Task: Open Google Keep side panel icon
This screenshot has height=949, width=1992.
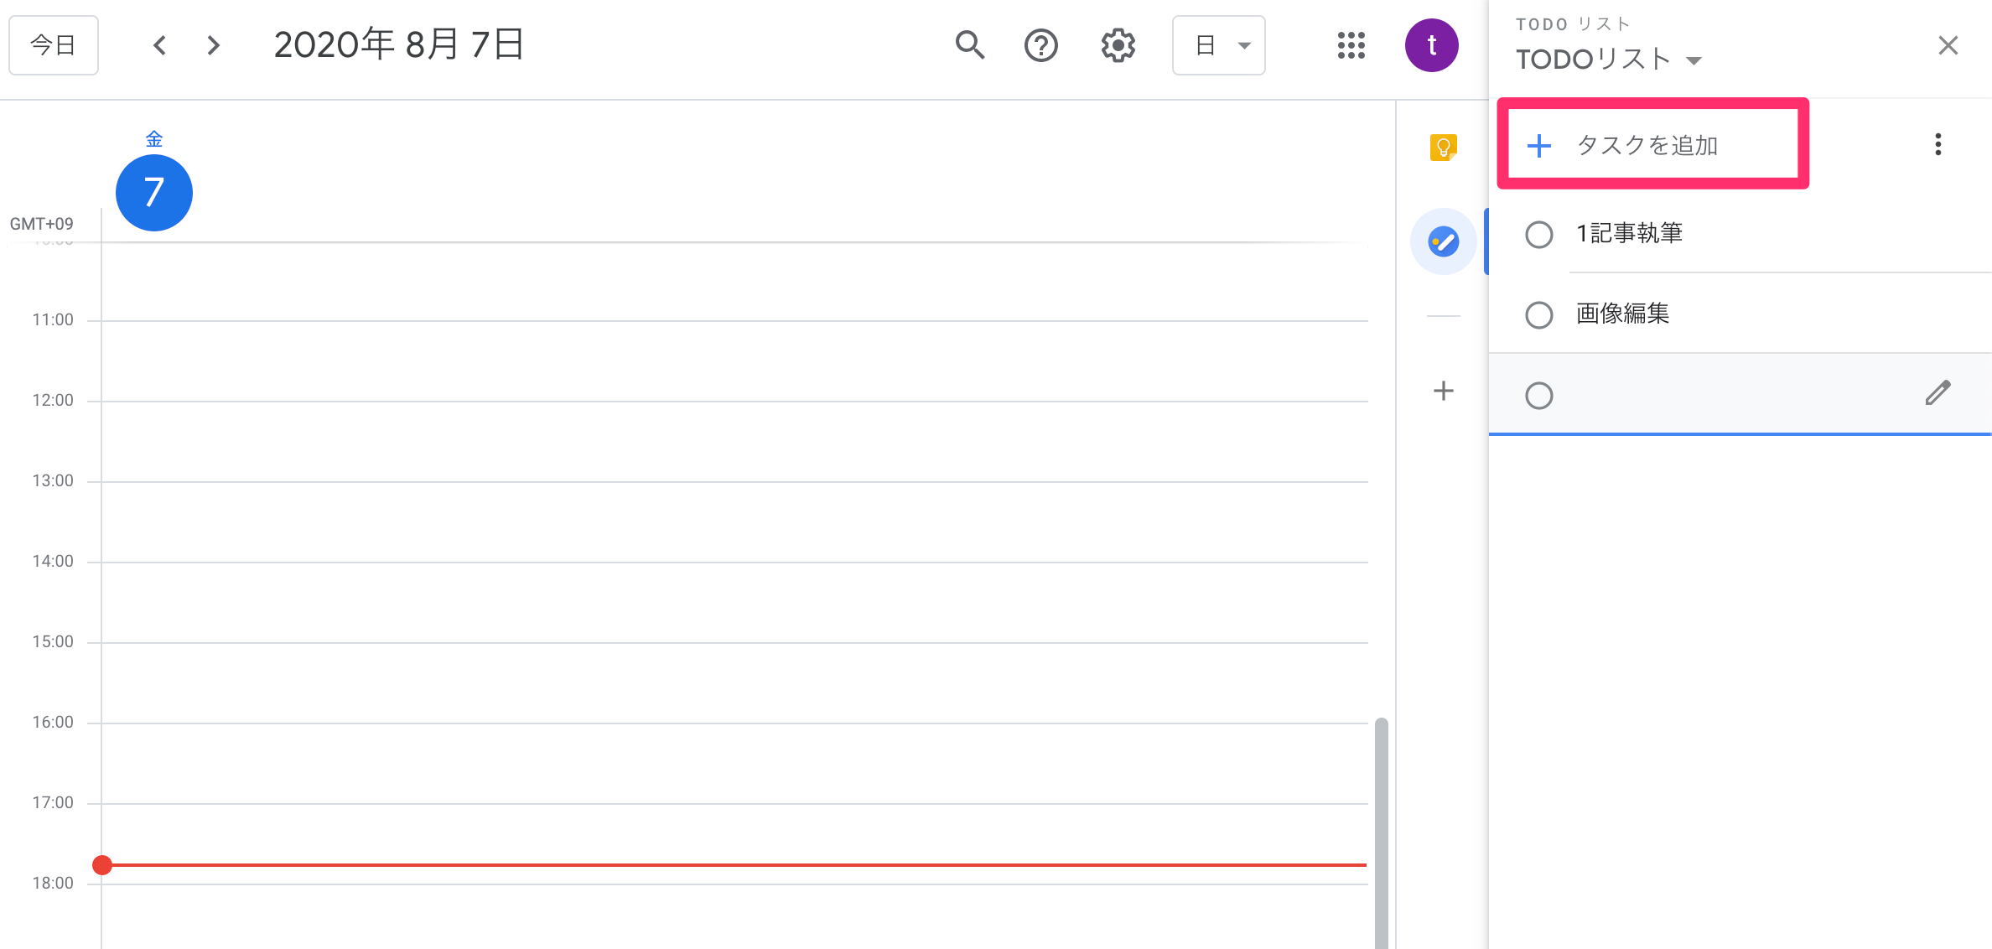Action: tap(1444, 148)
